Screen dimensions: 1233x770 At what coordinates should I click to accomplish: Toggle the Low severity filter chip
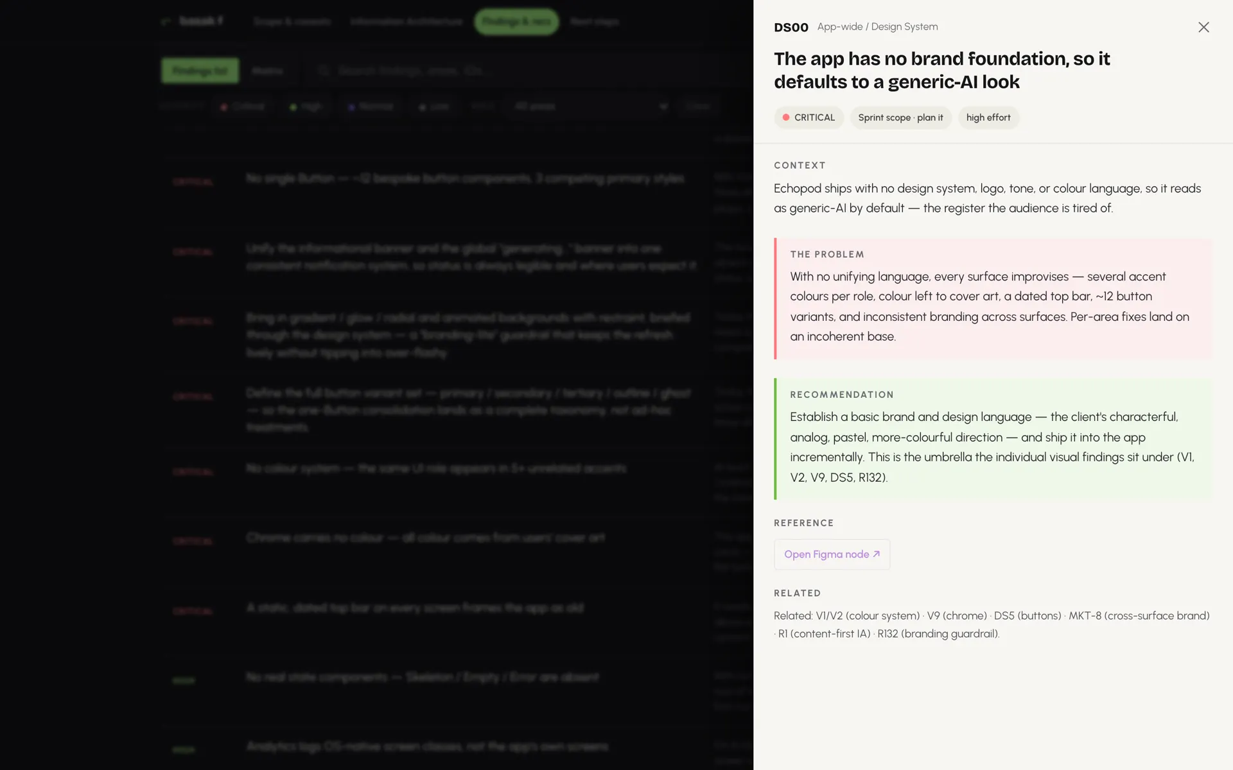(434, 107)
